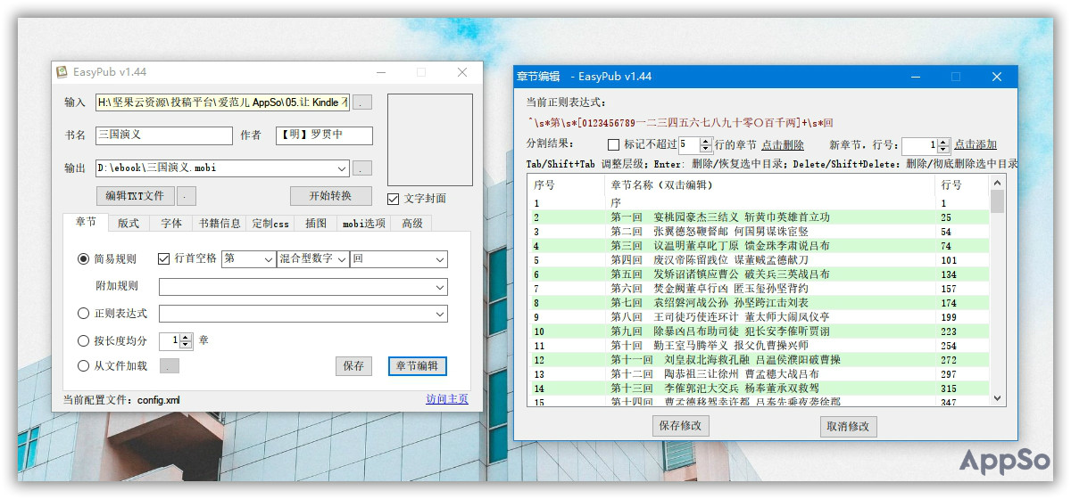This screenshot has width=1071, height=499.
Task: Switch to the 版式 tab
Action: point(129,223)
